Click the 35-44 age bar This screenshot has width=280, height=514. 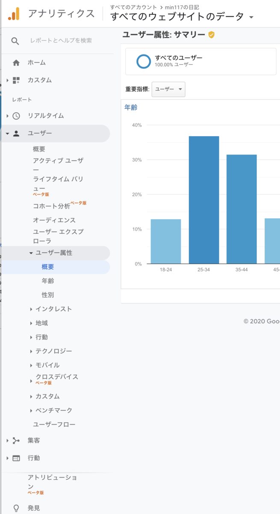click(x=242, y=209)
